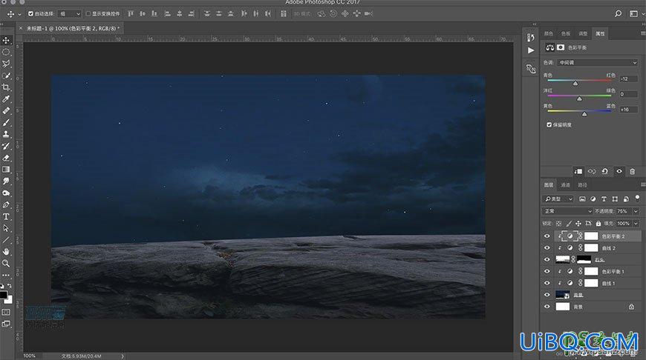Select the Quick Selection tool

tap(6, 76)
